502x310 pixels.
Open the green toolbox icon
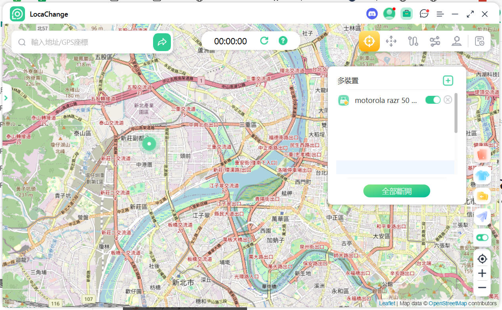pyautogui.click(x=406, y=14)
